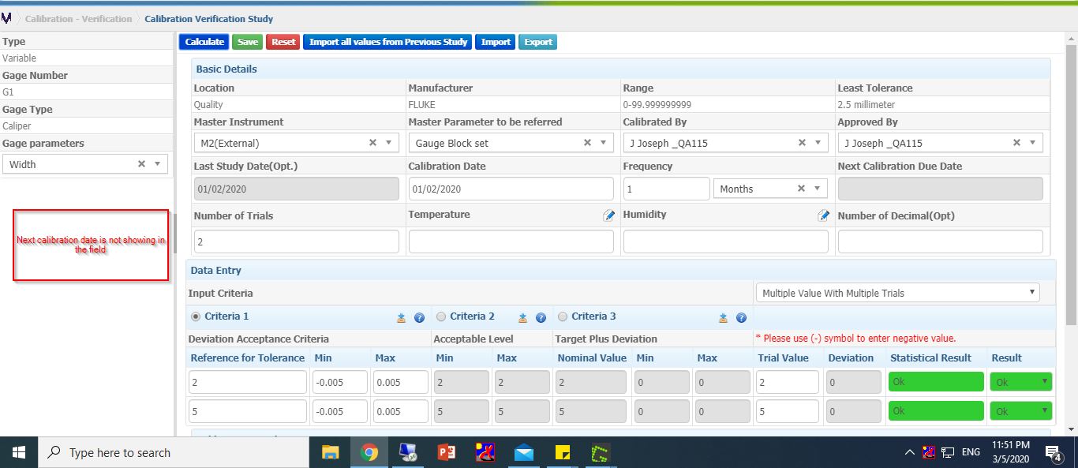The height and width of the screenshot is (468, 1078).
Task: Click the Min -0.005 field in row 2
Action: pyautogui.click(x=340, y=382)
